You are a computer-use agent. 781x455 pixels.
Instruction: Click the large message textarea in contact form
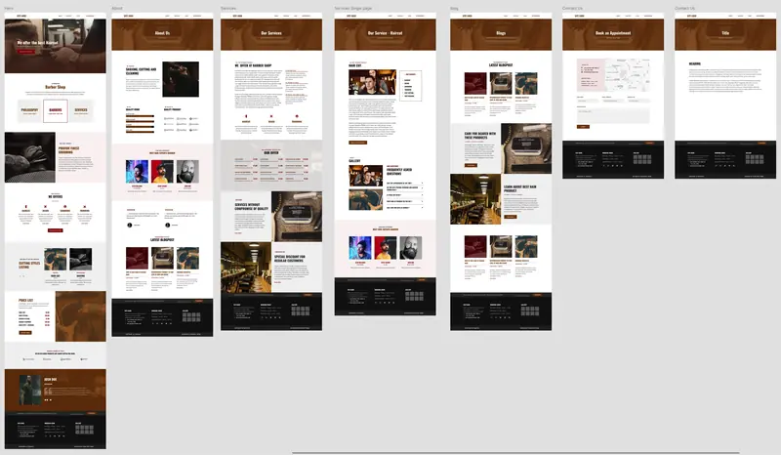click(613, 115)
